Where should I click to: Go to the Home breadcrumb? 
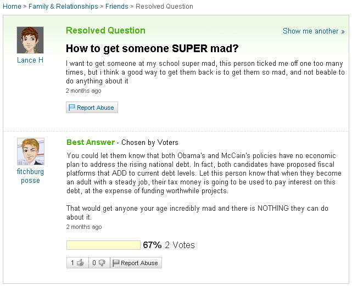coord(12,7)
